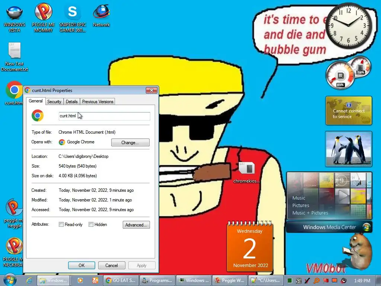Switch to the General tab
Viewport: 381px width, 286px height.
(35, 101)
